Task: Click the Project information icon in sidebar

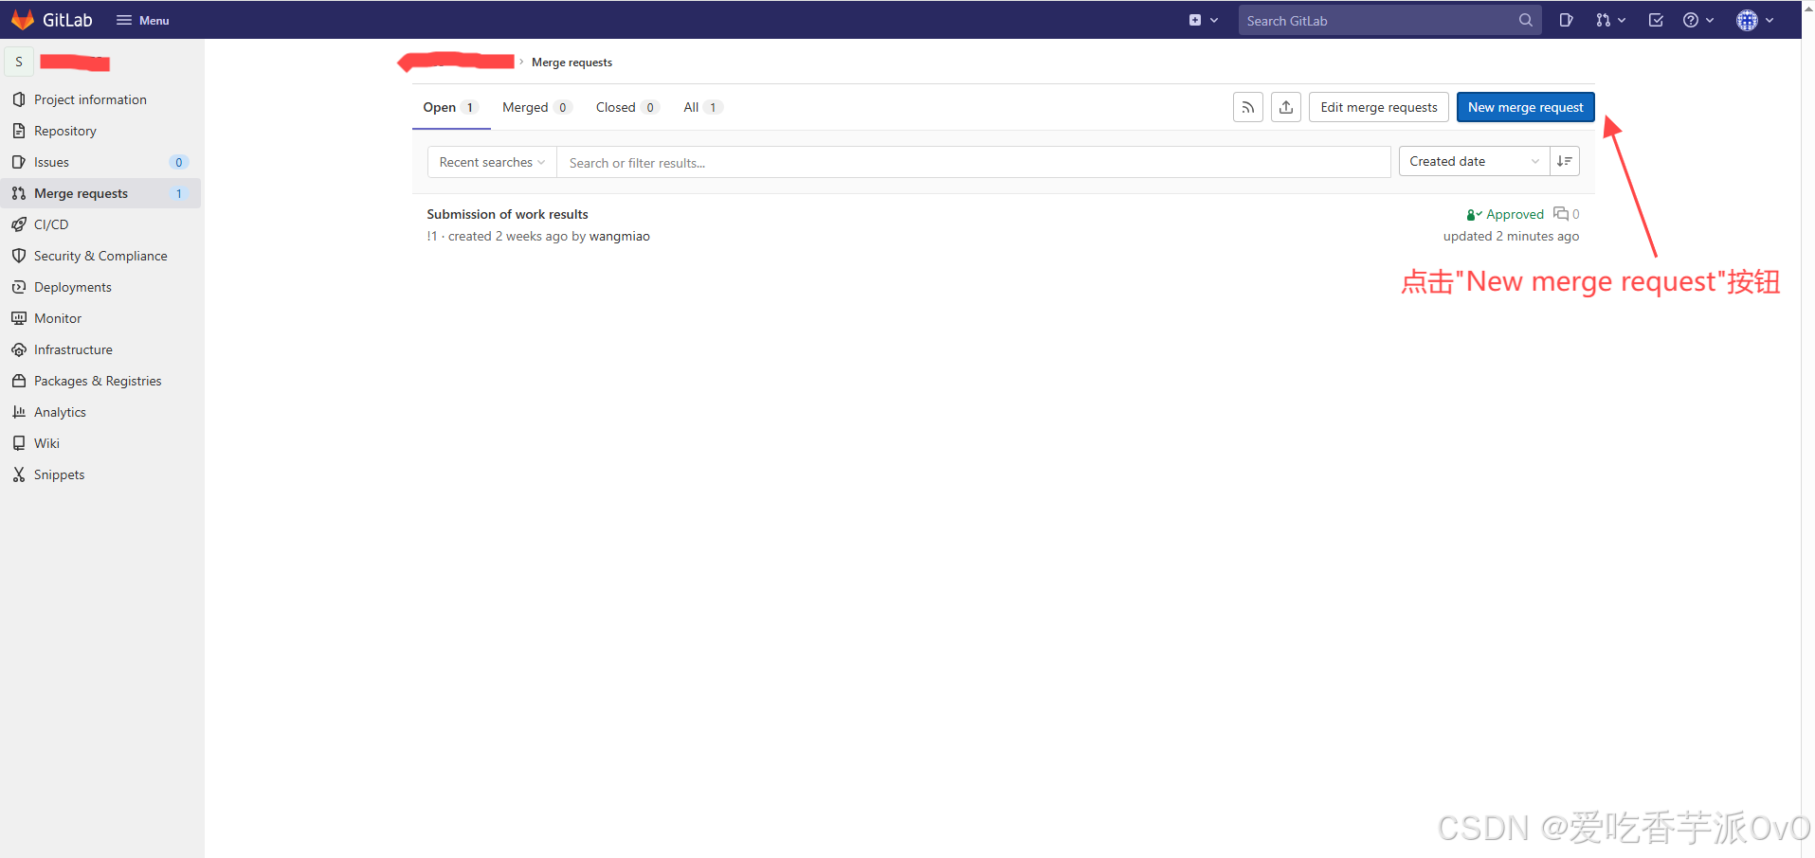Action: click(x=19, y=99)
